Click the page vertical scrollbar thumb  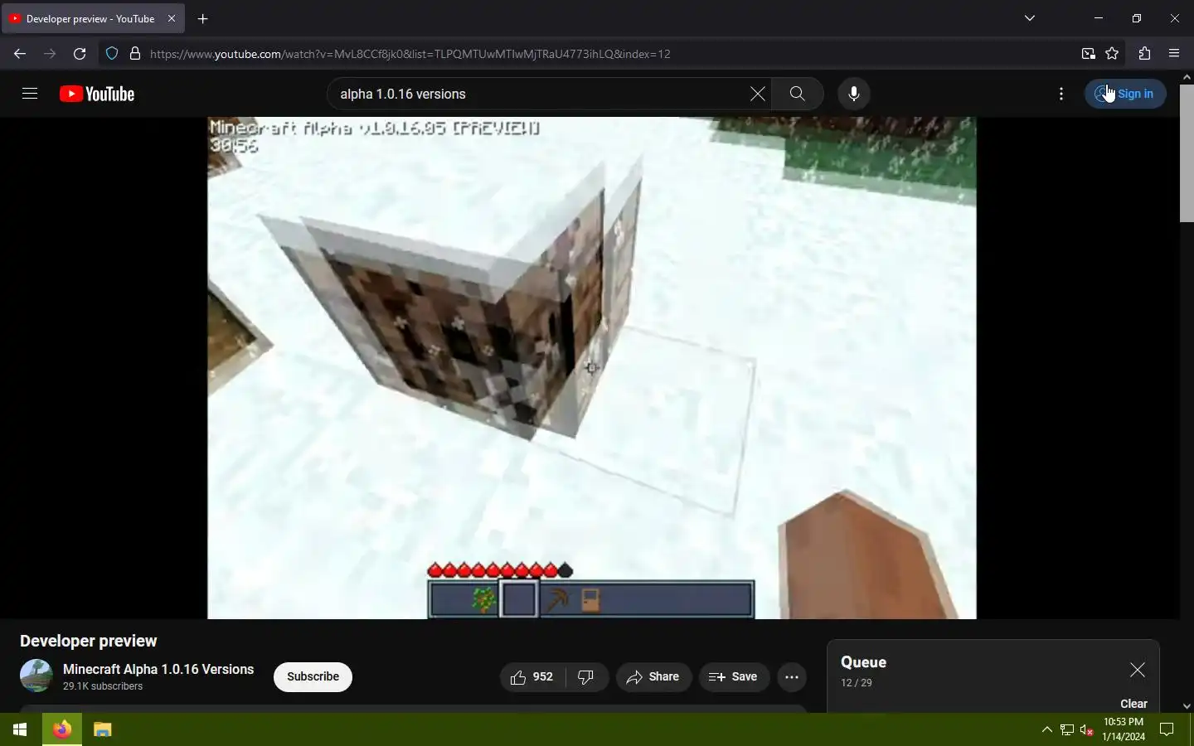[1187, 153]
